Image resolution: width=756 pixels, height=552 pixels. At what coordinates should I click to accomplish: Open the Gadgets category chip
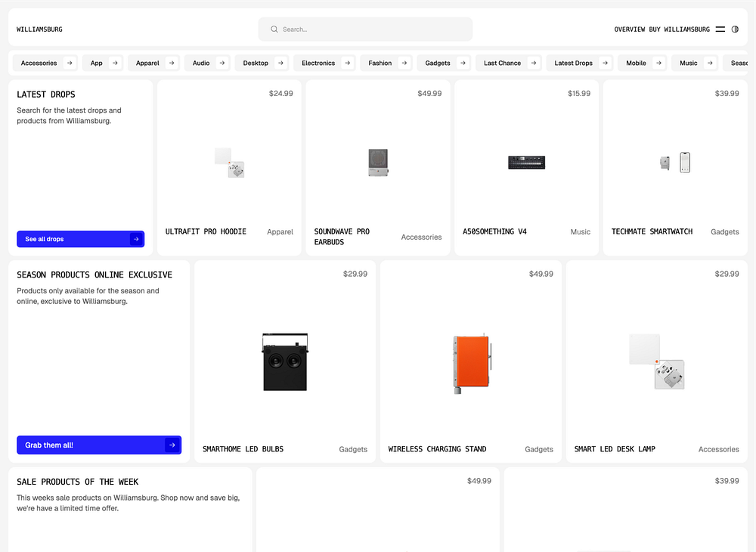pos(444,64)
